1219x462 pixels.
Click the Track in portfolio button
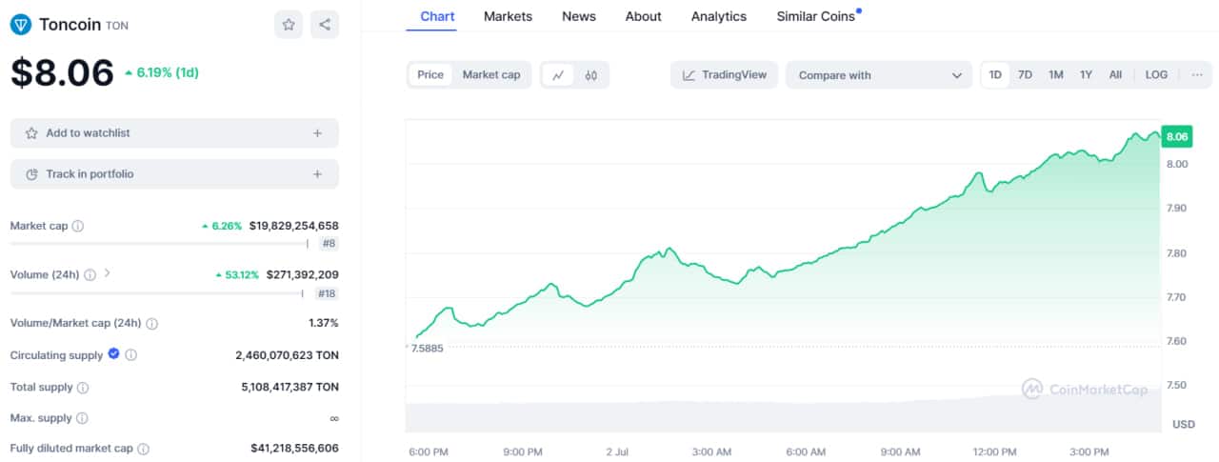(174, 174)
